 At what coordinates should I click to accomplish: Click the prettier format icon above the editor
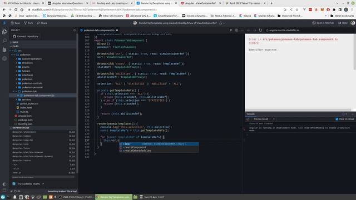click(x=231, y=30)
